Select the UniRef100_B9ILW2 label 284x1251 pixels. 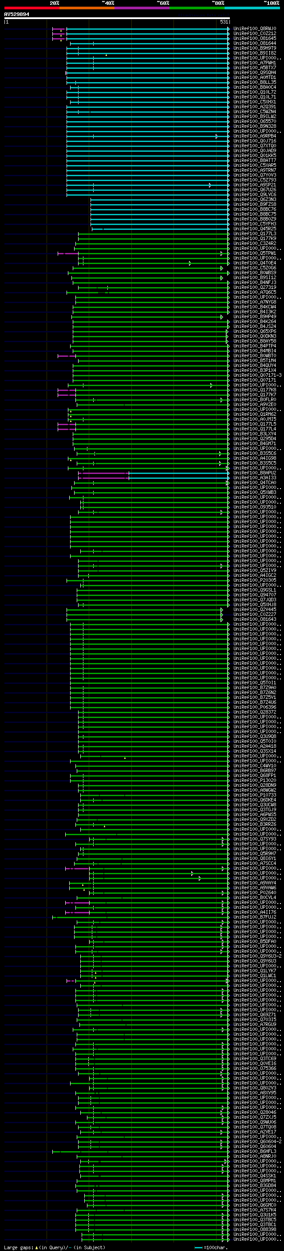pyautogui.click(x=255, y=117)
